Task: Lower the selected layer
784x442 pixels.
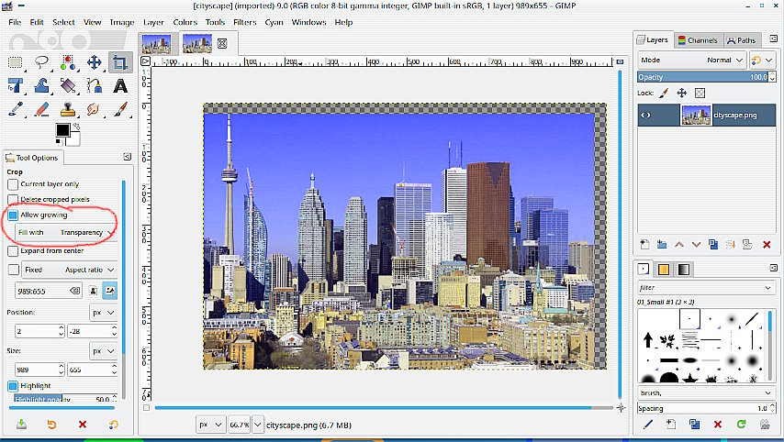Action: pyautogui.click(x=696, y=244)
